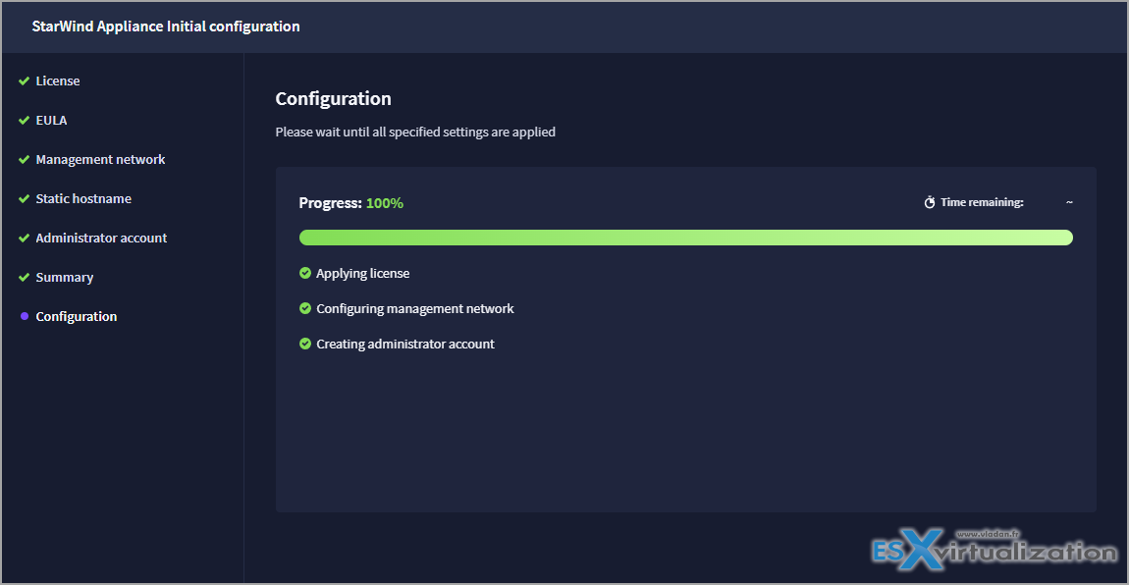Click the checkmark next to Management network

point(24,160)
